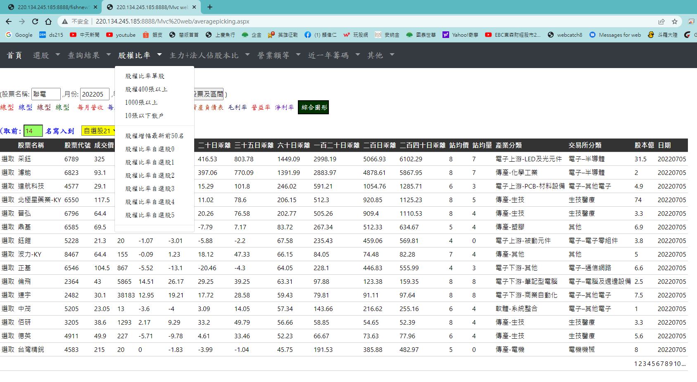Sort by 六十日乖離 column header

(294, 145)
